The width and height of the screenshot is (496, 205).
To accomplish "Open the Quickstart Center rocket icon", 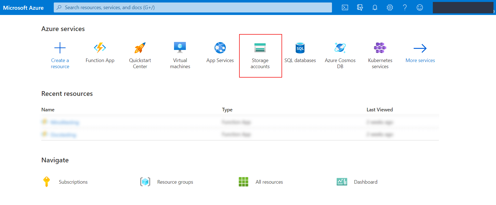I will coord(140,48).
